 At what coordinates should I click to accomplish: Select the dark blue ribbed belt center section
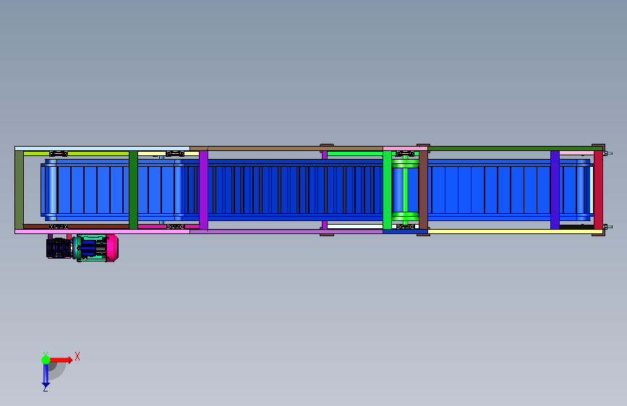pyautogui.click(x=295, y=190)
